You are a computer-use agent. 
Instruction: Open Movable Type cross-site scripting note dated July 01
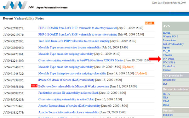click(66, 54)
